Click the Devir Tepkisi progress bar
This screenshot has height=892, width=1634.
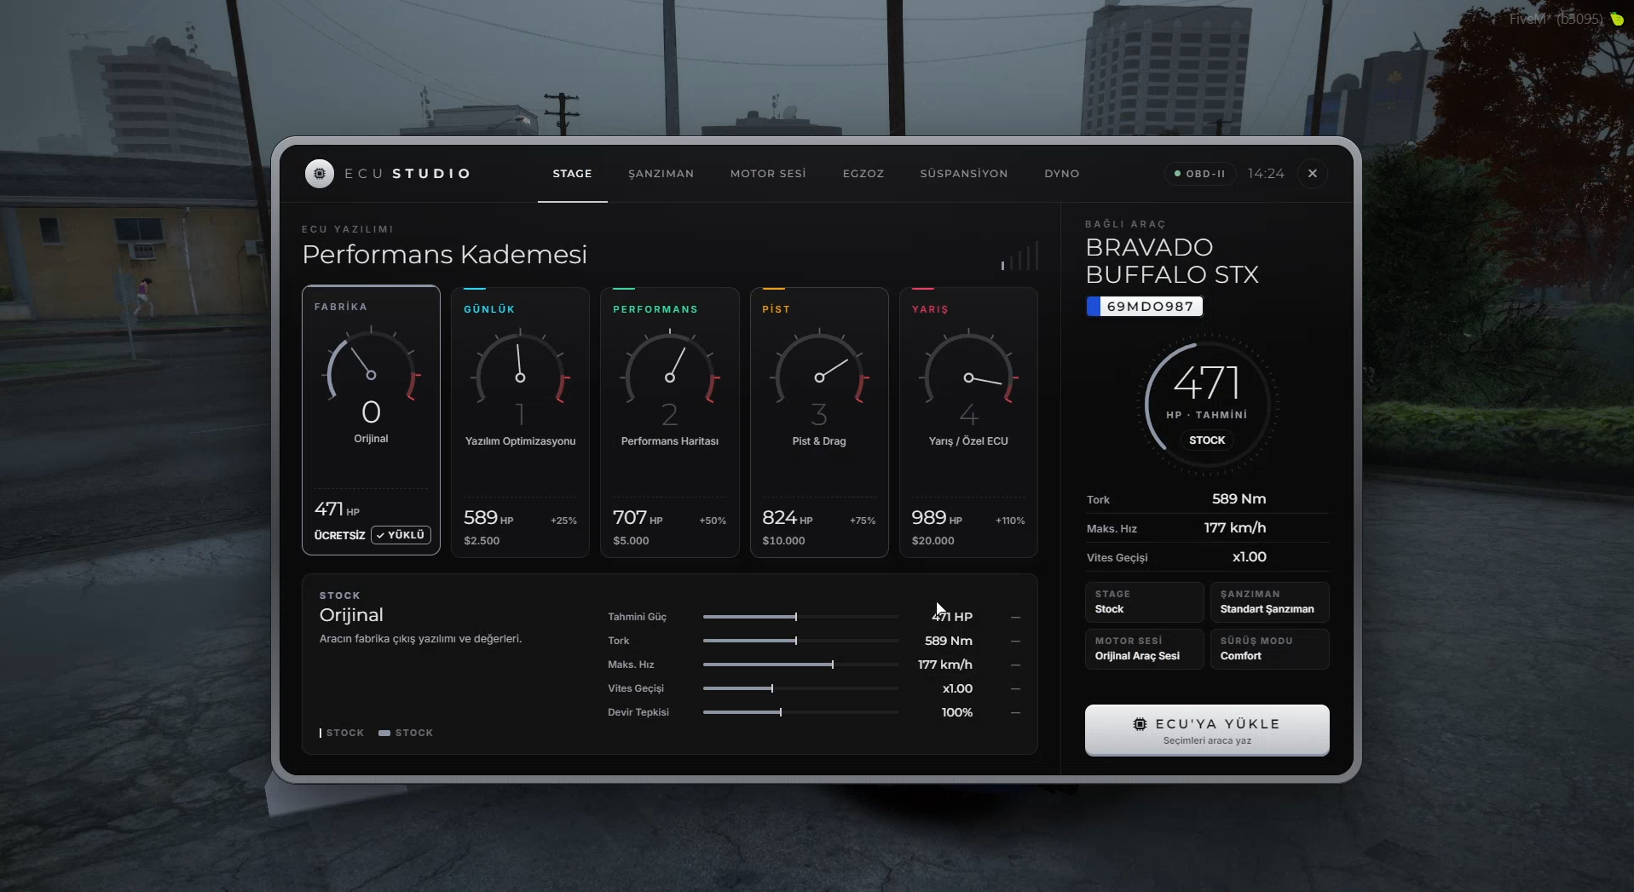(x=800, y=712)
